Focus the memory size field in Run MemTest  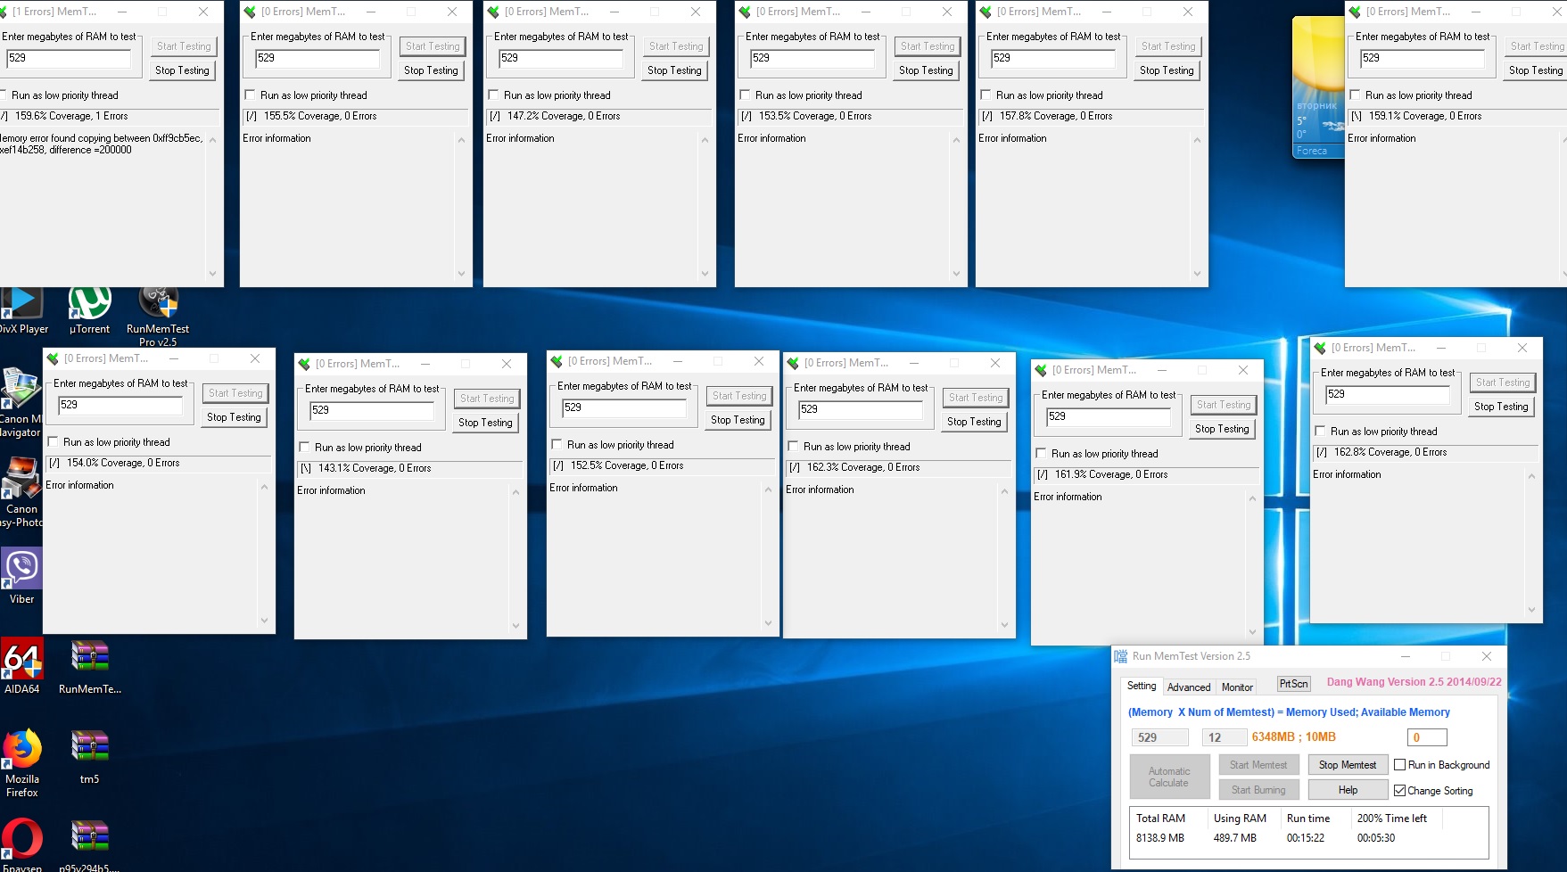pyautogui.click(x=1159, y=737)
